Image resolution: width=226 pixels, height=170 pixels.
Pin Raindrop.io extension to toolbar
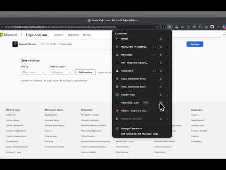point(161,71)
